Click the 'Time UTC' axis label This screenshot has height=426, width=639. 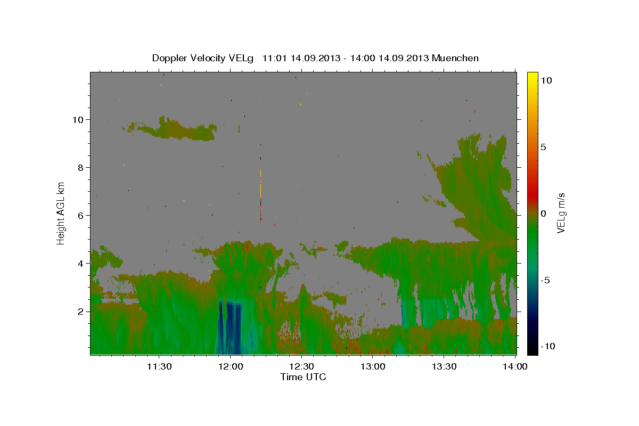(x=303, y=377)
